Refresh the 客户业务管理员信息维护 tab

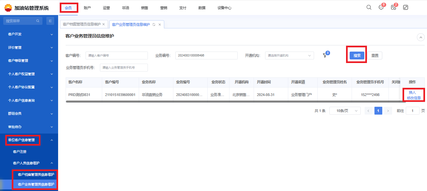154,24
